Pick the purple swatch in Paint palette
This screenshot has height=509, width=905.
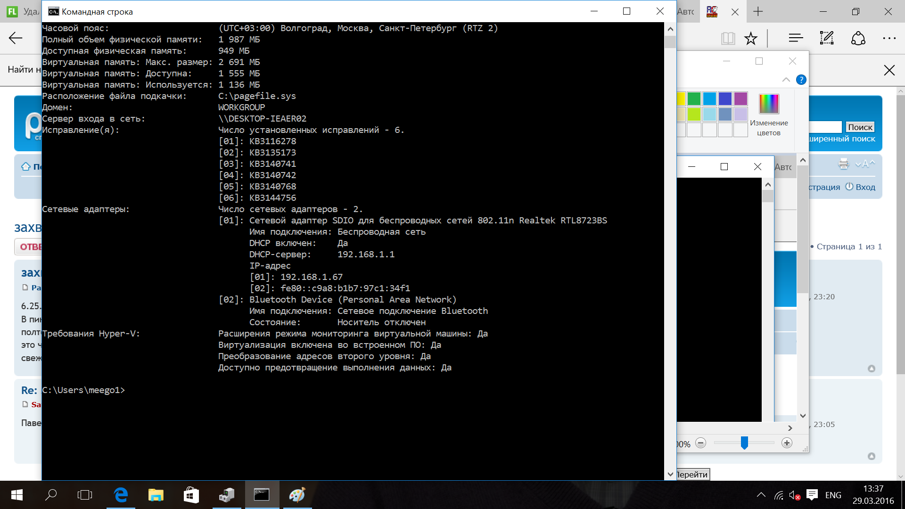click(740, 99)
